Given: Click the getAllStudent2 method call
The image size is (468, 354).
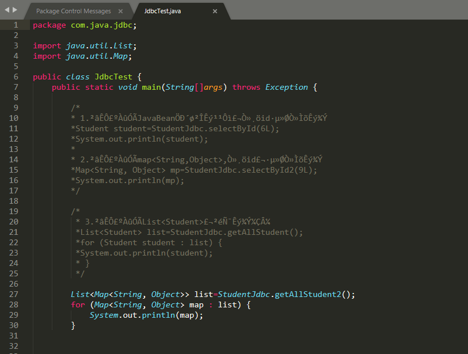Looking at the screenshot, I should [307, 294].
